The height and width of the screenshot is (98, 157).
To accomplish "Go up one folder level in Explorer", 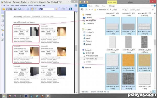I will 92,10.
